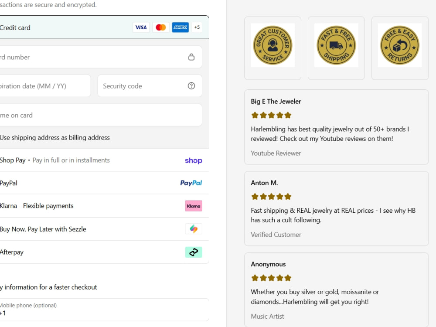This screenshot has width=436, height=327.
Task: Click the PayPal logo
Action: 191,183
